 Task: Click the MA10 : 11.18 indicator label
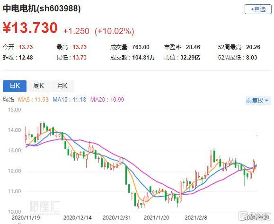point(70,100)
